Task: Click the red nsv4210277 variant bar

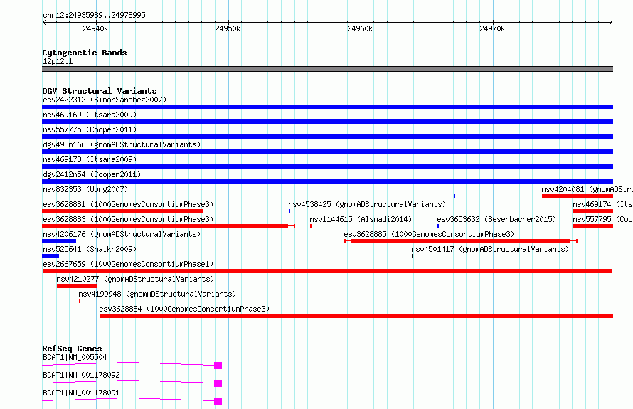Action: [77, 286]
